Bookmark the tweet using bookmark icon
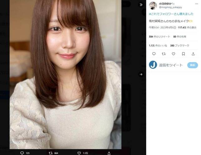The width and height of the screenshot is (201, 155). [184, 54]
